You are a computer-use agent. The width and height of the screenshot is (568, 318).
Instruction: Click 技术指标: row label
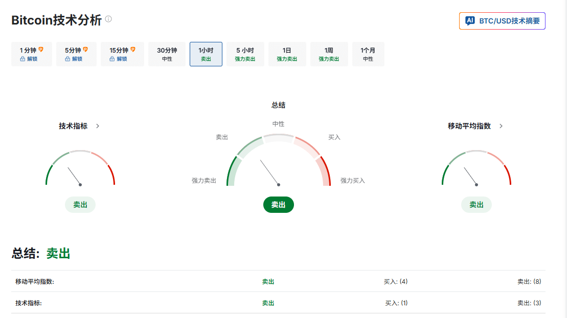click(x=29, y=303)
